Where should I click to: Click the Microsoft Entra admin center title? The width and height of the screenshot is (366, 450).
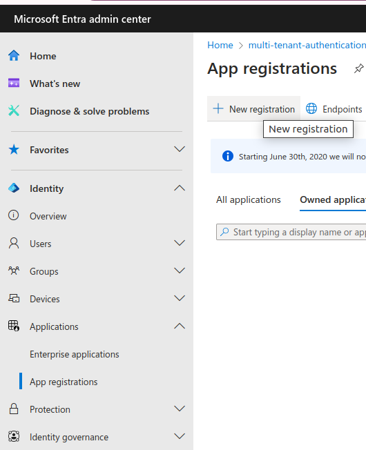pyautogui.click(x=82, y=19)
